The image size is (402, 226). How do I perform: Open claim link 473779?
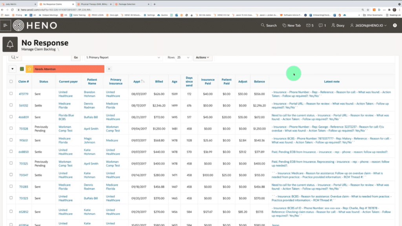click(x=24, y=94)
